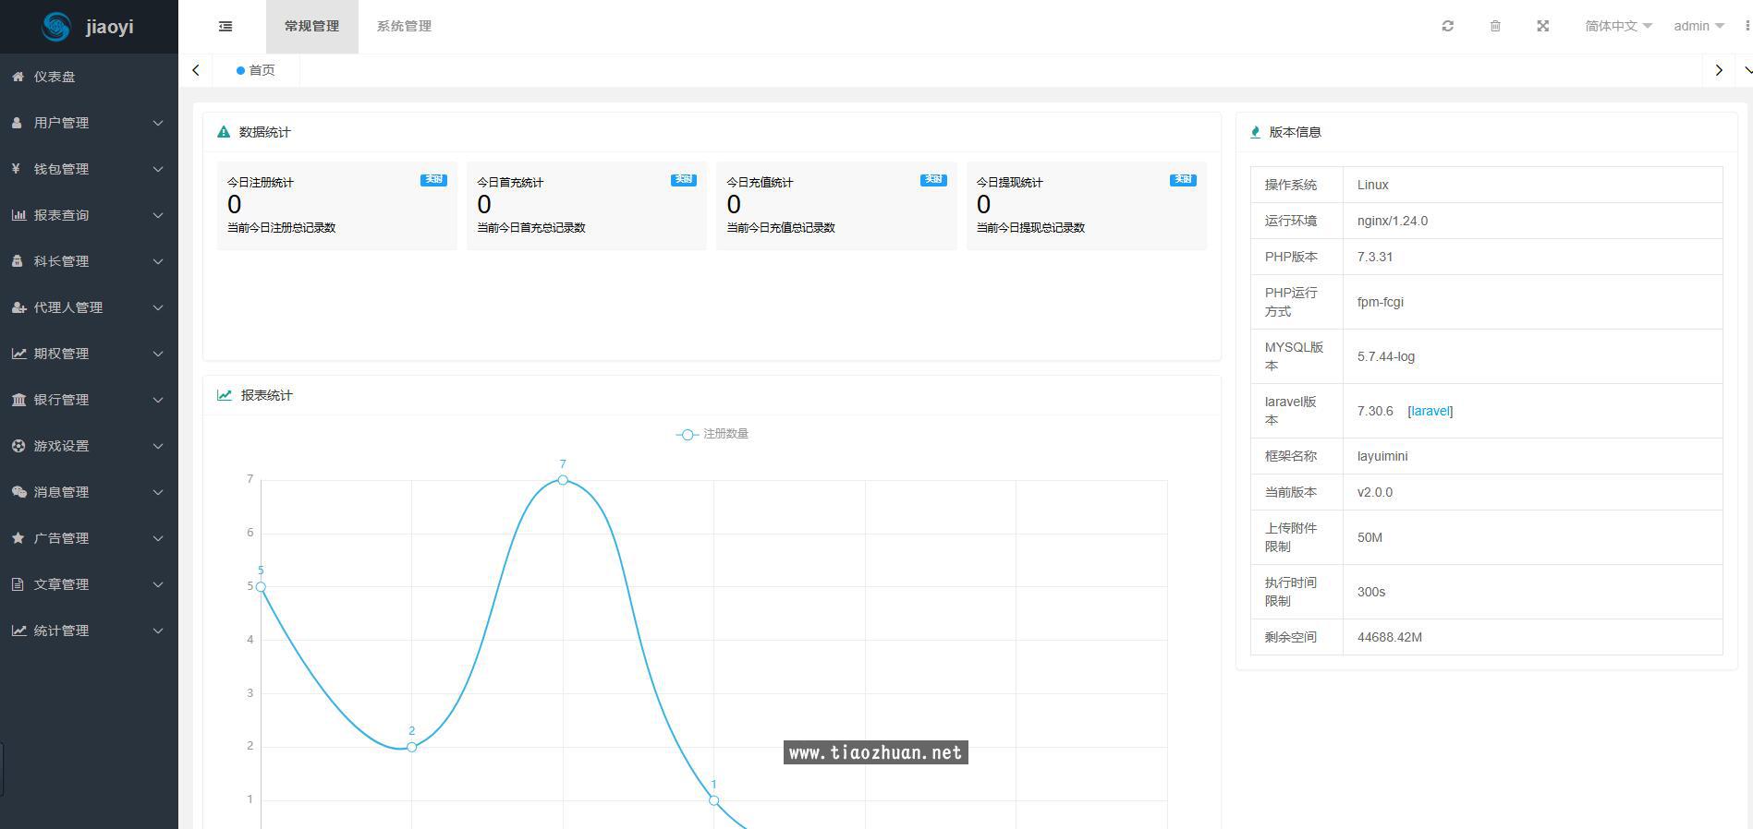Click the jiaoyi logo icon
Image resolution: width=1753 pixels, height=829 pixels.
click(x=56, y=27)
